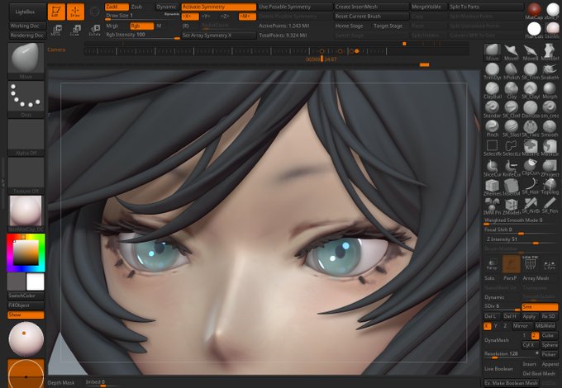Viewport: 562px width, 388px height.
Task: Click Split To Parts
Action: (x=486, y=7)
